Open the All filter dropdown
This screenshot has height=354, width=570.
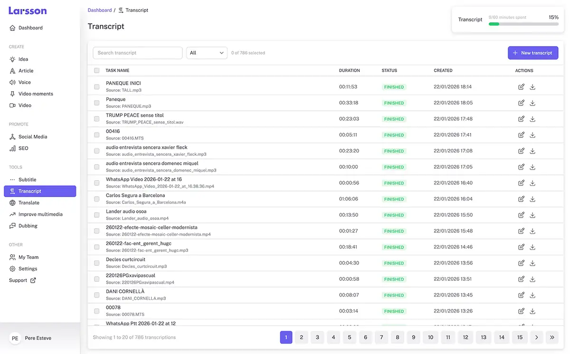(207, 53)
